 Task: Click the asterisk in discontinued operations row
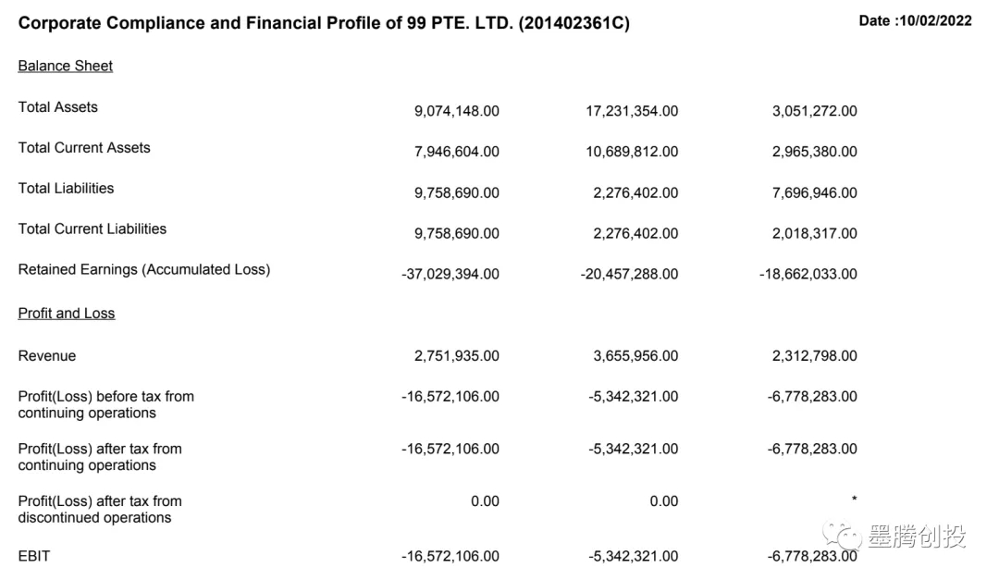click(x=854, y=501)
